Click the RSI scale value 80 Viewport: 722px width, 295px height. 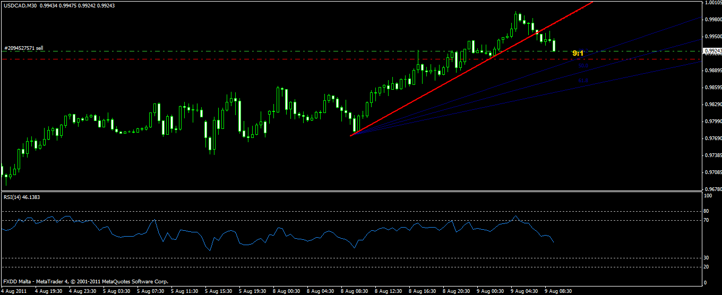707,211
